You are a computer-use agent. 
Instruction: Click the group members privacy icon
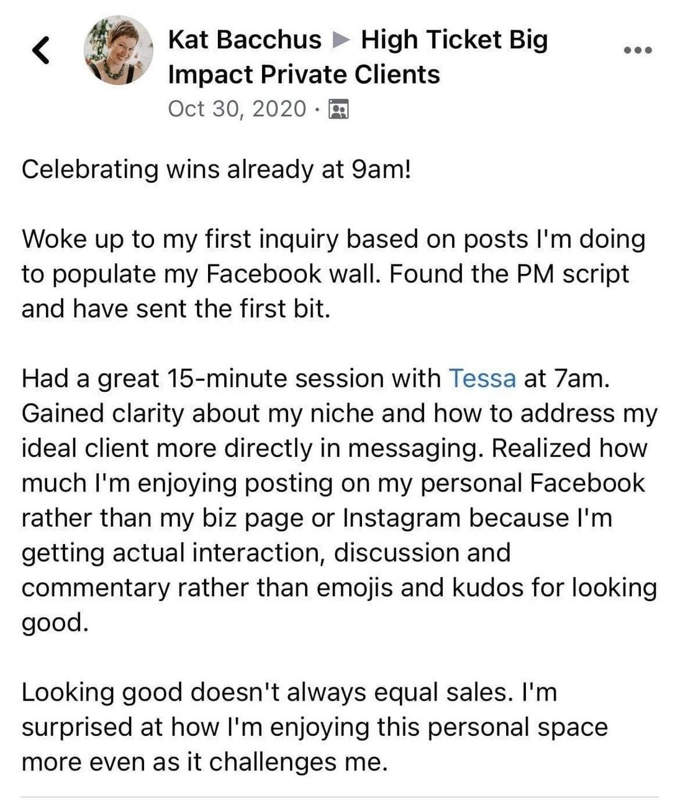pos(338,109)
